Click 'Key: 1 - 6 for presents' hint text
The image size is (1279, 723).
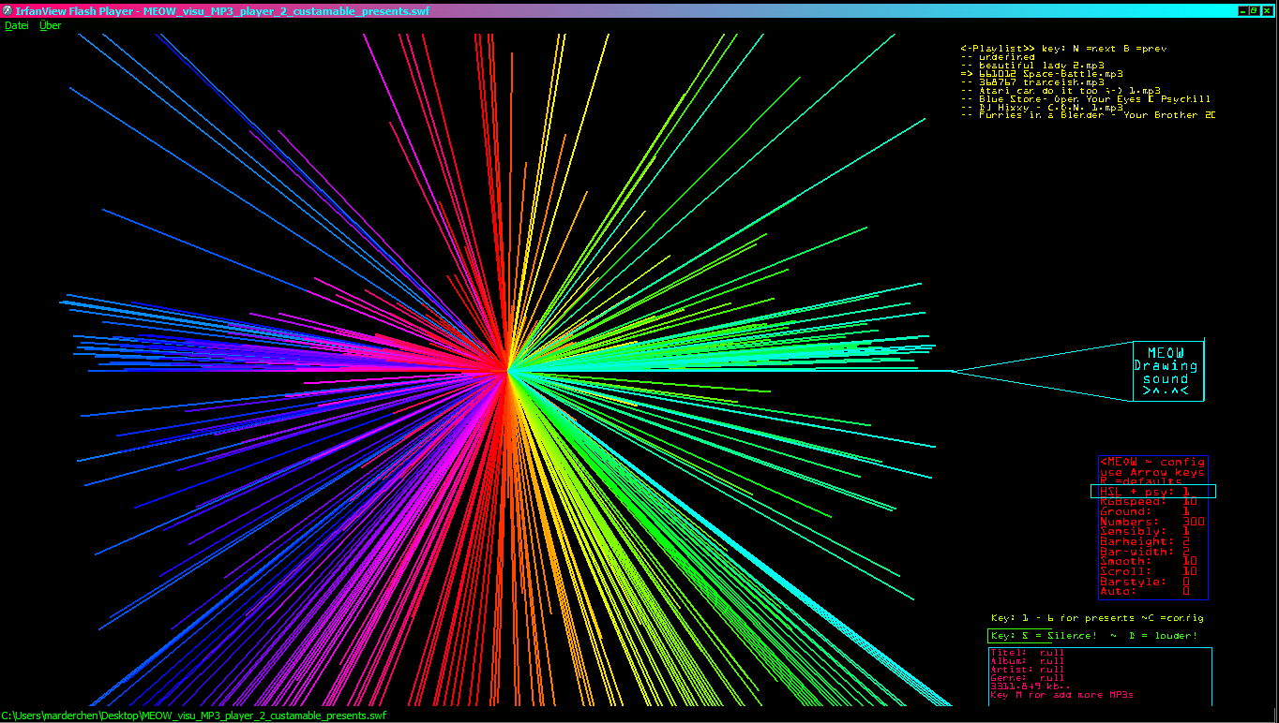tap(1063, 618)
